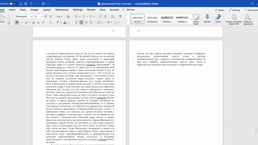Screen dimensions: 258x145
Task: Increase the font size
Action: coord(46,17)
